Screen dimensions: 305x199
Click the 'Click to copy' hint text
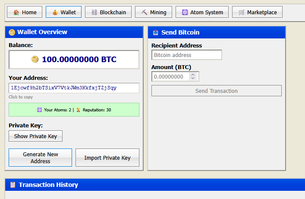point(21,97)
